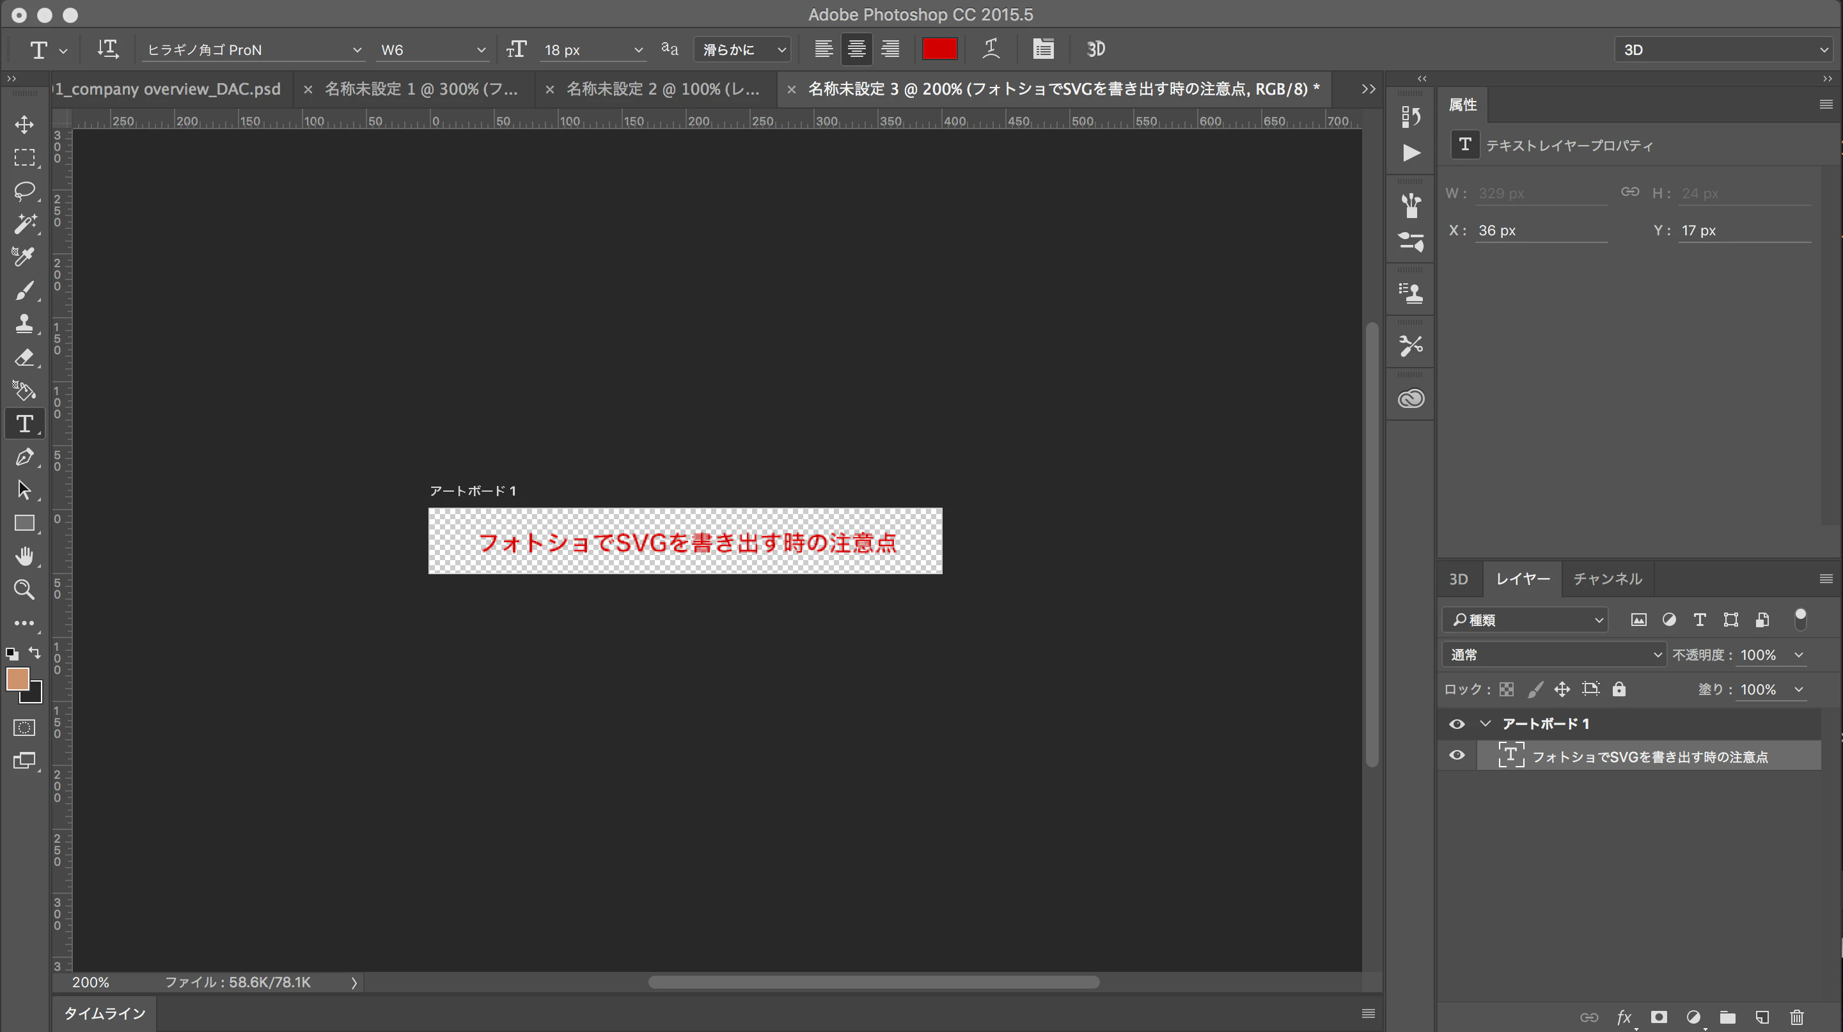The width and height of the screenshot is (1843, 1032).
Task: Toggle text orientation button
Action: coord(108,49)
